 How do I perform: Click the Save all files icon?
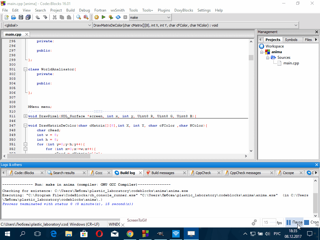pyautogui.click(x=28, y=17)
